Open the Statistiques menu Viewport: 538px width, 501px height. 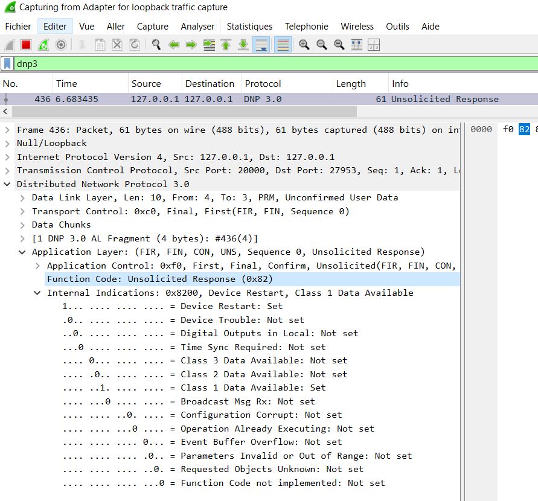point(249,27)
